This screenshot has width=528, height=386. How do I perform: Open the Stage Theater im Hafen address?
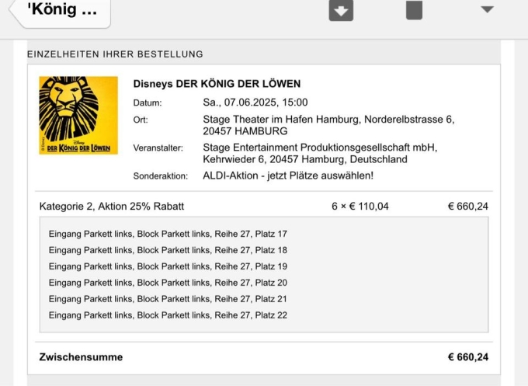(x=328, y=125)
